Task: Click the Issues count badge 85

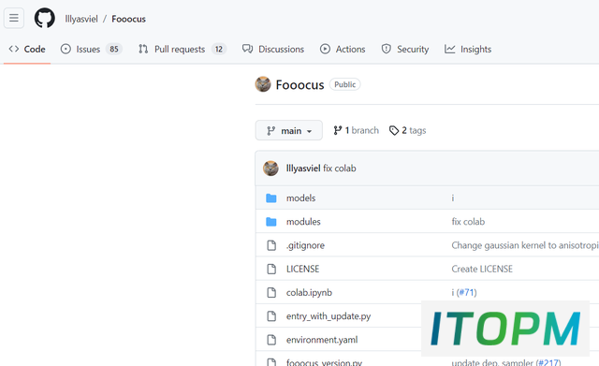Action: [114, 49]
